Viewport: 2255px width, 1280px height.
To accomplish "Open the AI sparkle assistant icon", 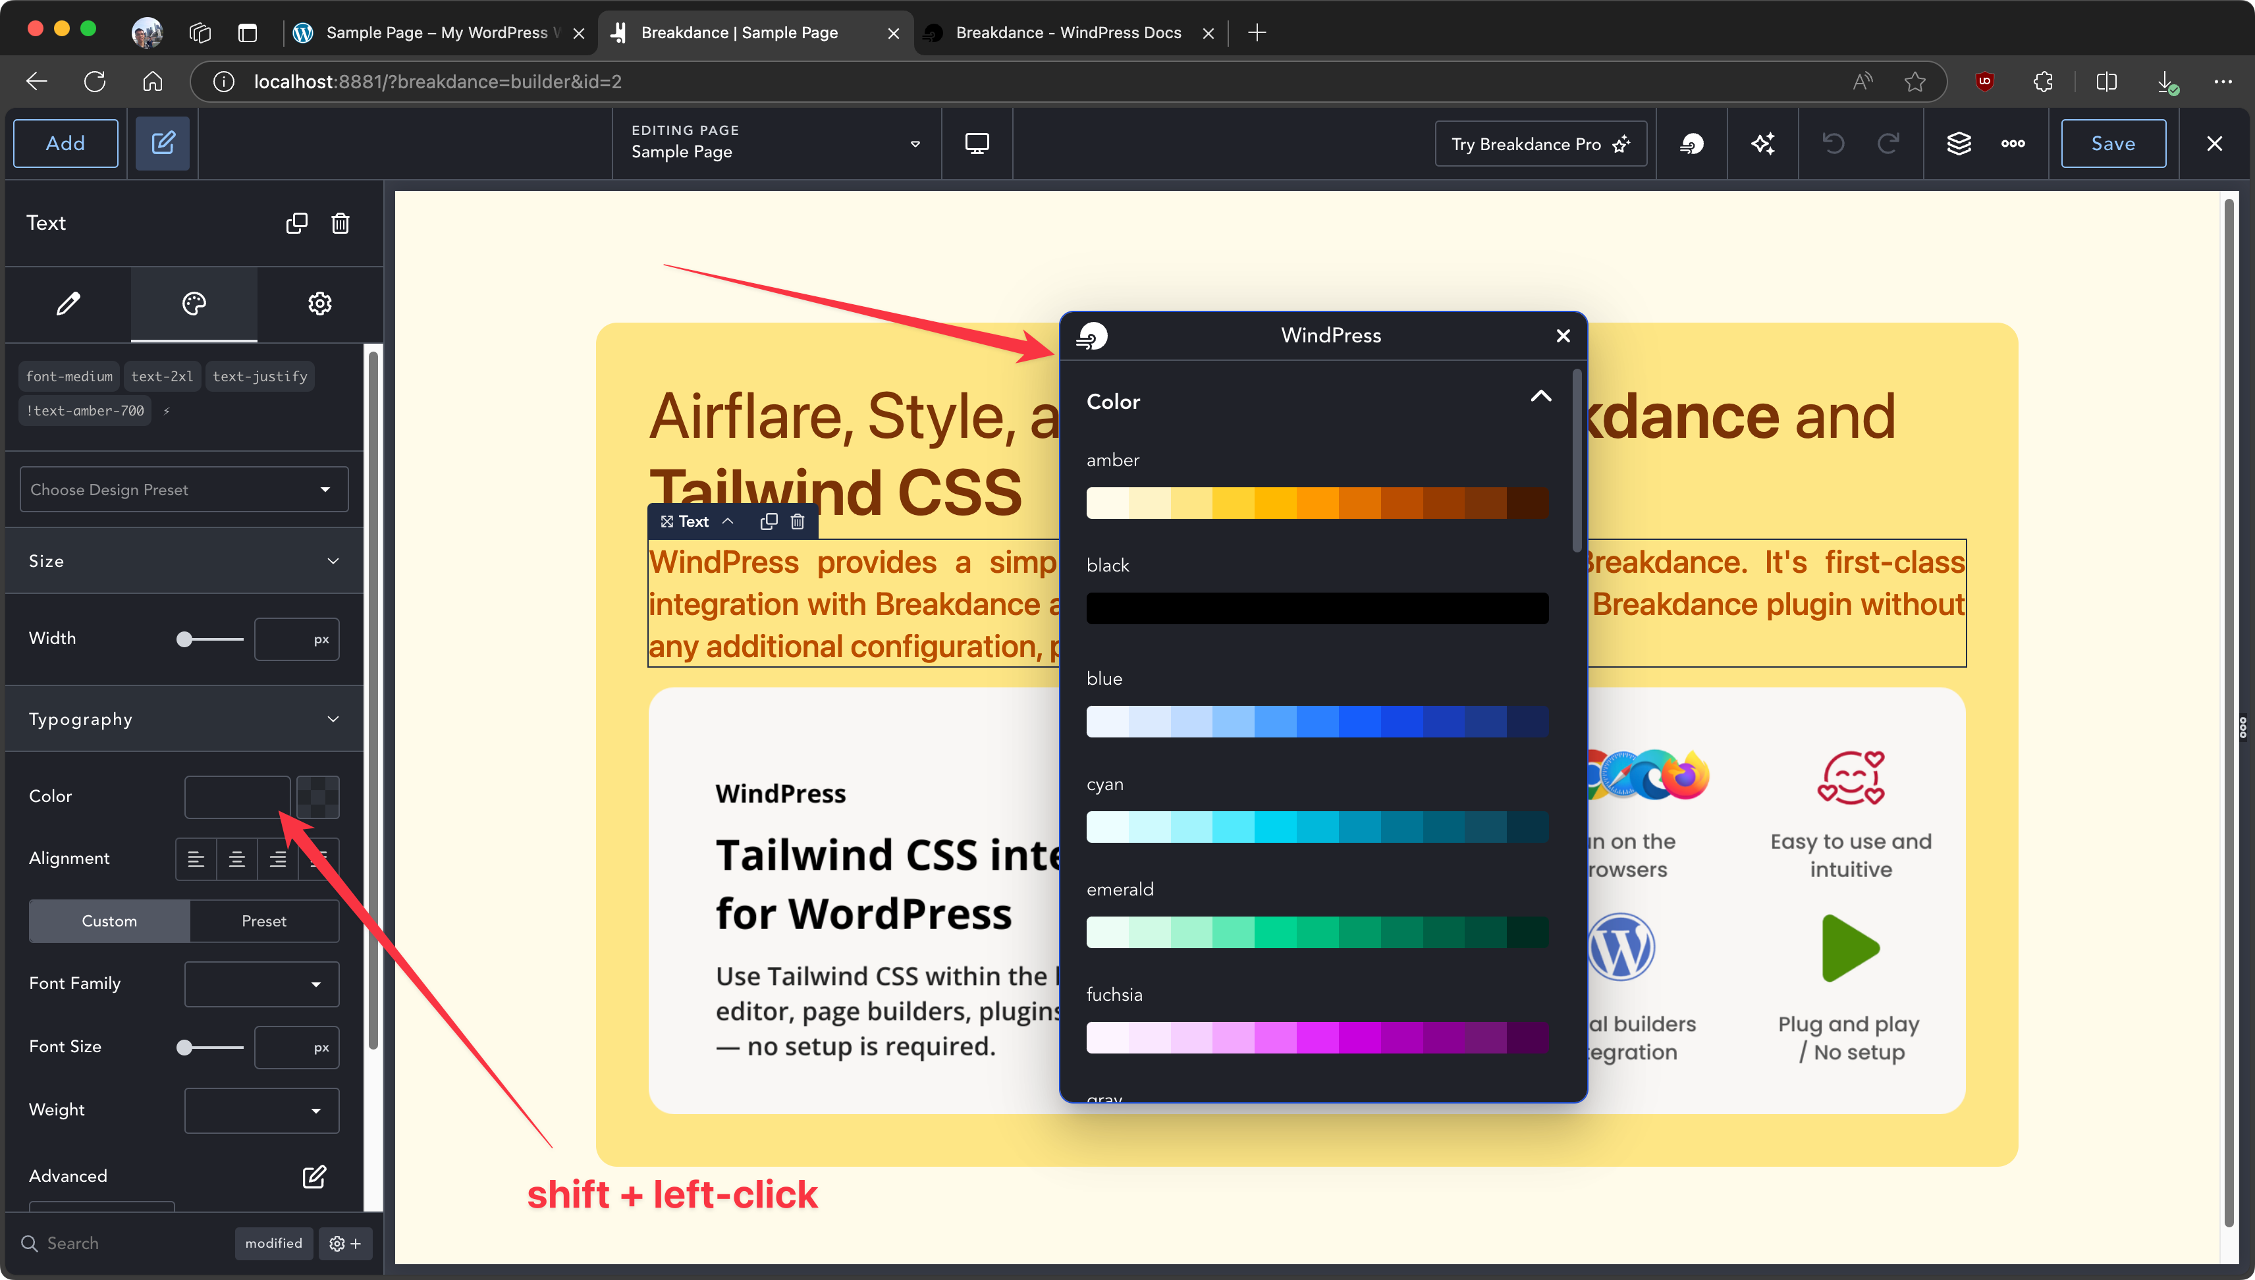I will point(1762,144).
